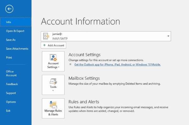Click the Account Information heading

pyautogui.click(x=81, y=21)
